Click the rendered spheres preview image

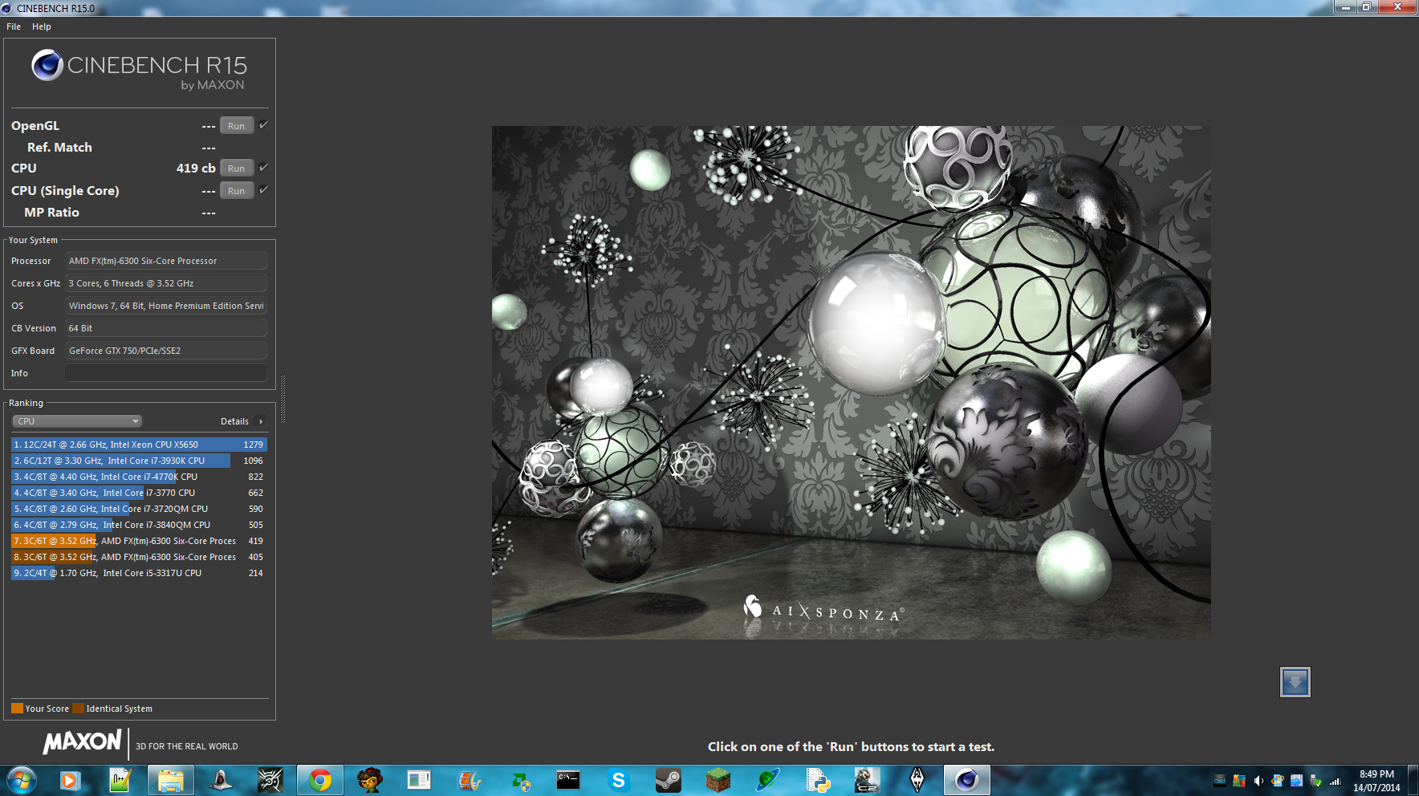[851, 382]
